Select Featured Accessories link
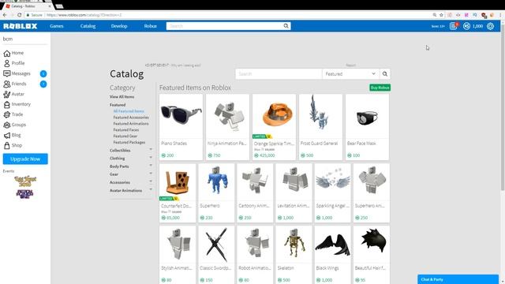 tap(131, 118)
